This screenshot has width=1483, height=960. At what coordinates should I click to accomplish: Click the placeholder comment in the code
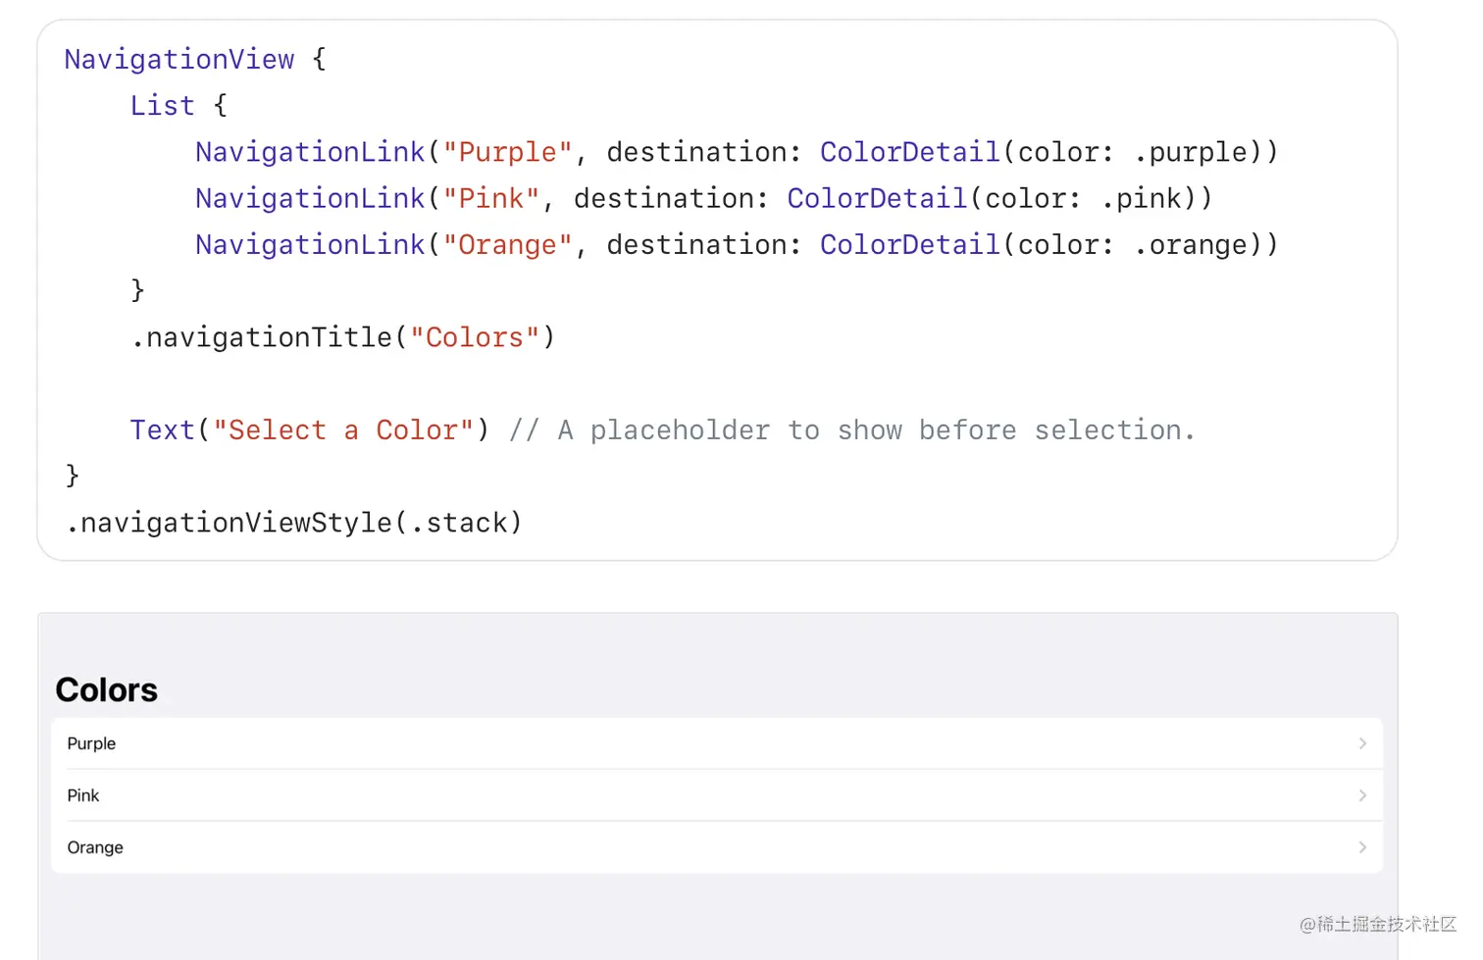click(852, 429)
